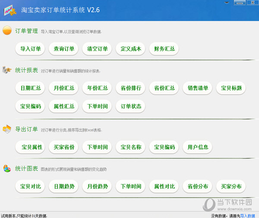This screenshot has width=259, height=218.
Task: Export orders by 宝贝名称
Action: (x=130, y=147)
